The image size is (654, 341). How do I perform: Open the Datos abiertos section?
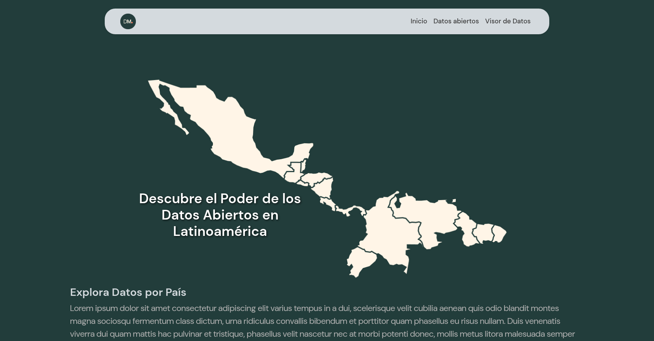point(456,21)
